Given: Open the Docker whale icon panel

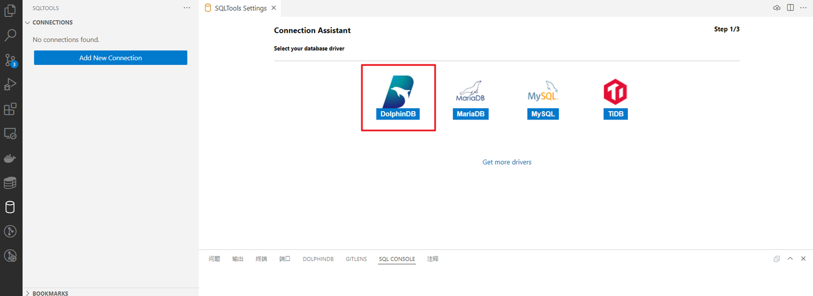Looking at the screenshot, I should [10, 158].
